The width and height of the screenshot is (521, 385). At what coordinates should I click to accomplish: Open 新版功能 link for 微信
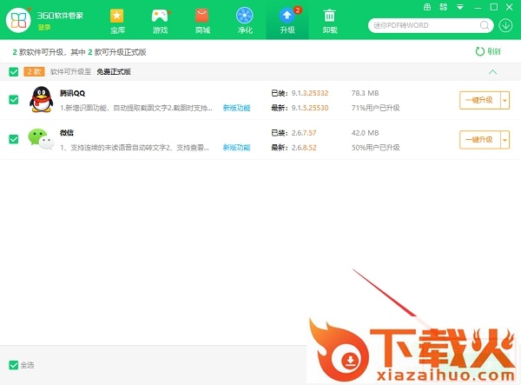(x=236, y=148)
